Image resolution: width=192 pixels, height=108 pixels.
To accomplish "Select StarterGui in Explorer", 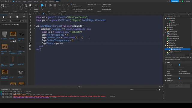I will (x=172, y=42).
